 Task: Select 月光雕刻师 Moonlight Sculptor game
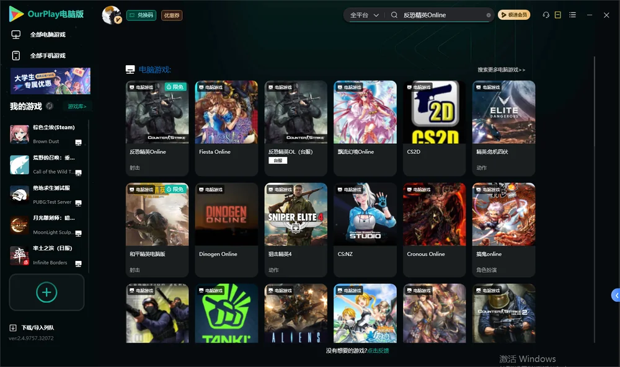[x=48, y=225]
